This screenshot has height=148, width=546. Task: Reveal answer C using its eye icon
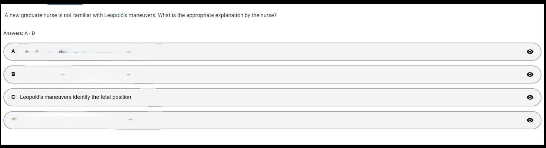(x=530, y=97)
